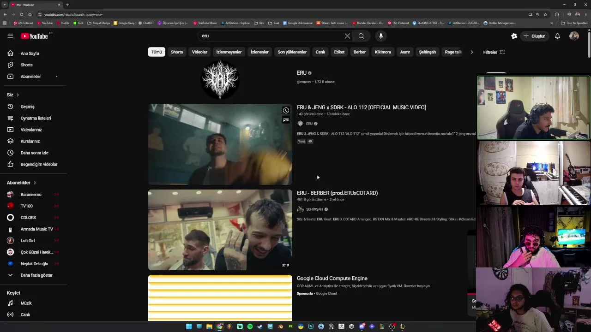The height and width of the screenshot is (332, 591).
Task: Select the İzlenmeyenler filter chip
Action: pyautogui.click(x=229, y=52)
